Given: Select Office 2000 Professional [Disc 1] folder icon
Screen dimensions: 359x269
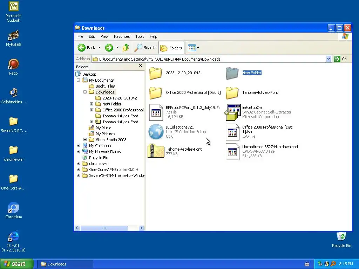Looking at the screenshot, I should click(x=156, y=93).
